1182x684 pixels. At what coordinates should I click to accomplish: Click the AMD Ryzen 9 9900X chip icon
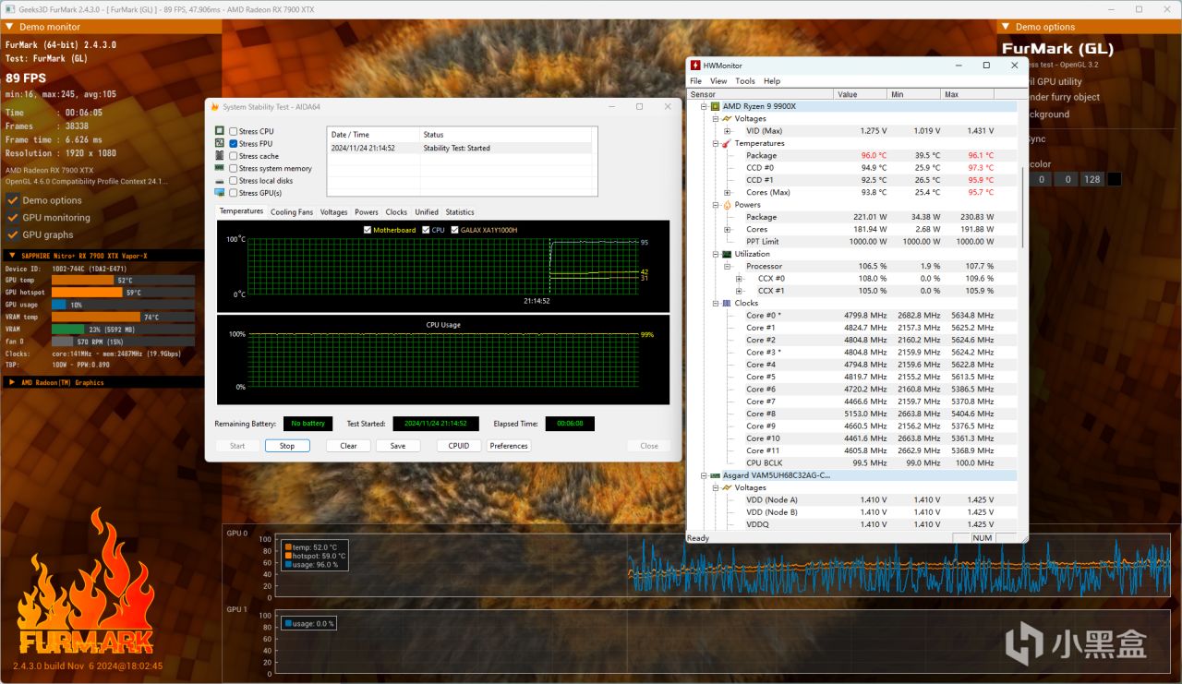click(715, 106)
